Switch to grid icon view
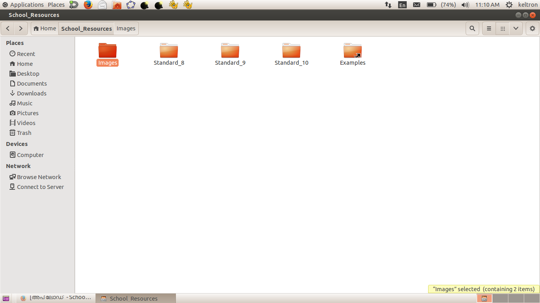The image size is (540, 303). coord(502,28)
